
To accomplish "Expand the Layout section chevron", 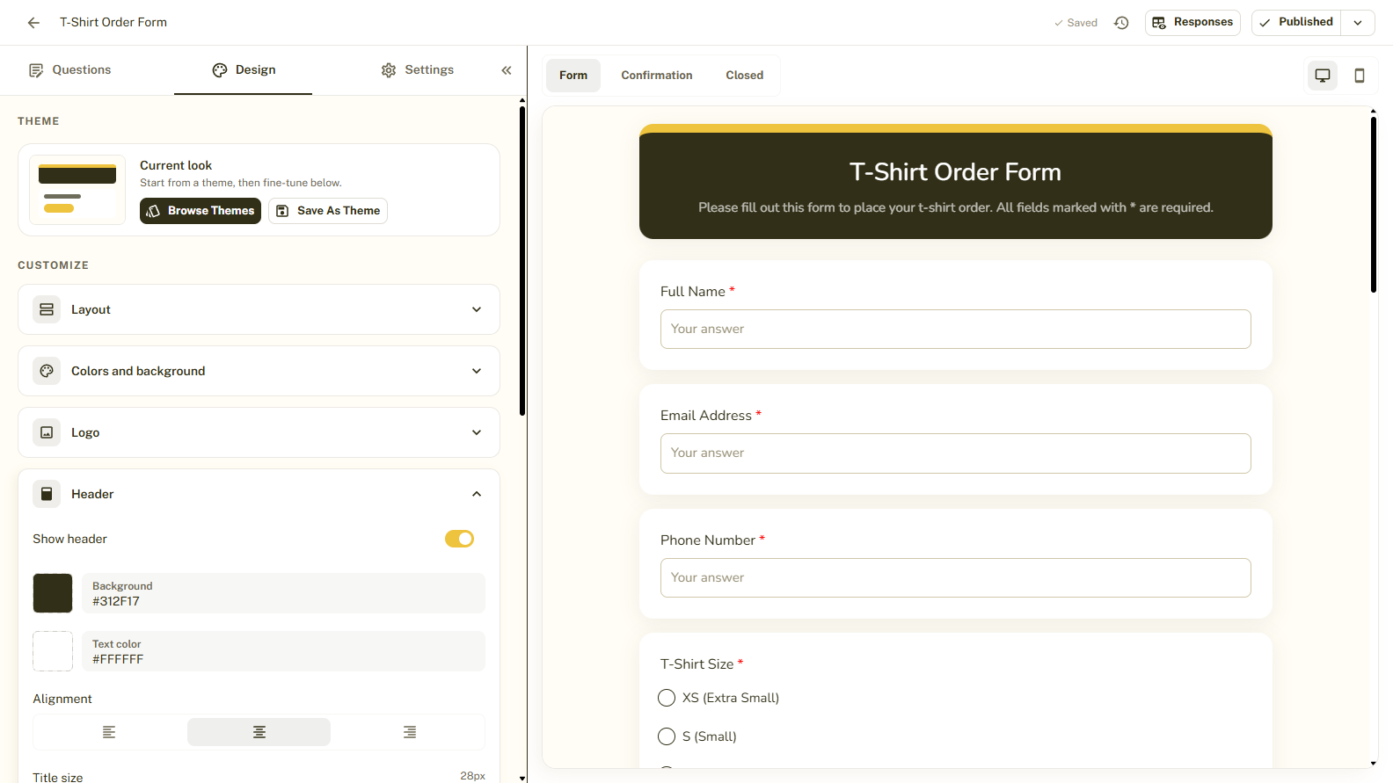I will tap(477, 309).
